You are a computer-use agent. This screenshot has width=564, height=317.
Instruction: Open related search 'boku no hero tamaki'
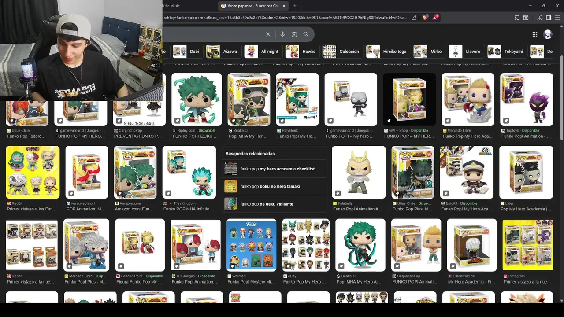click(x=274, y=186)
